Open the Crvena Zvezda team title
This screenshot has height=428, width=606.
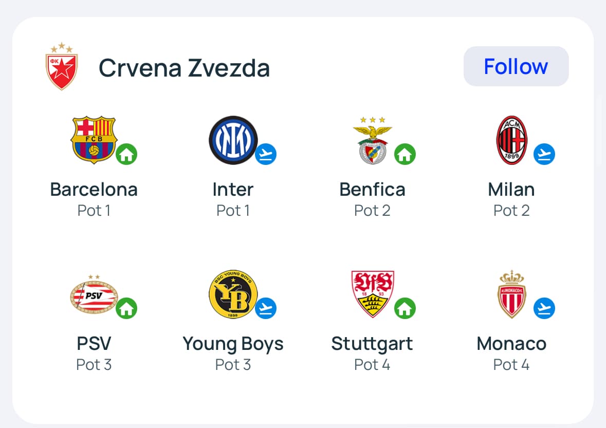pos(184,68)
